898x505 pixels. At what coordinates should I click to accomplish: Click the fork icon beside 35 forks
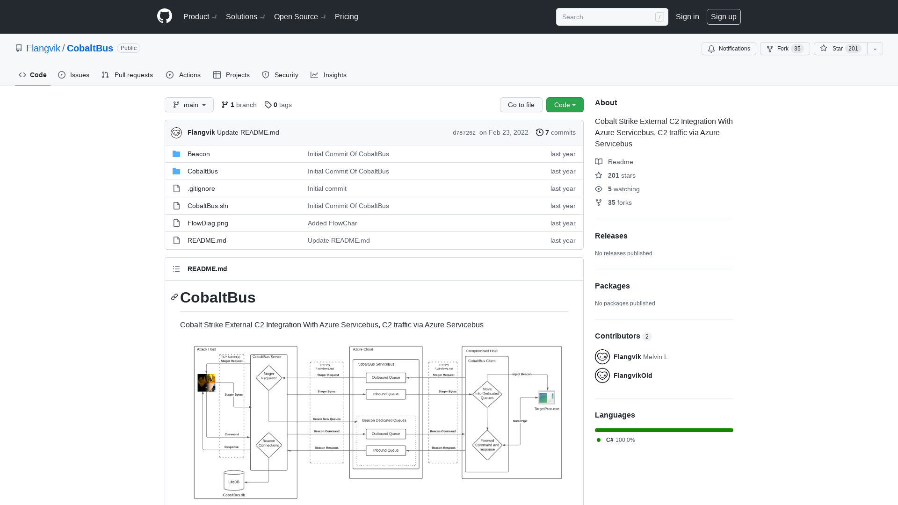pos(599,202)
